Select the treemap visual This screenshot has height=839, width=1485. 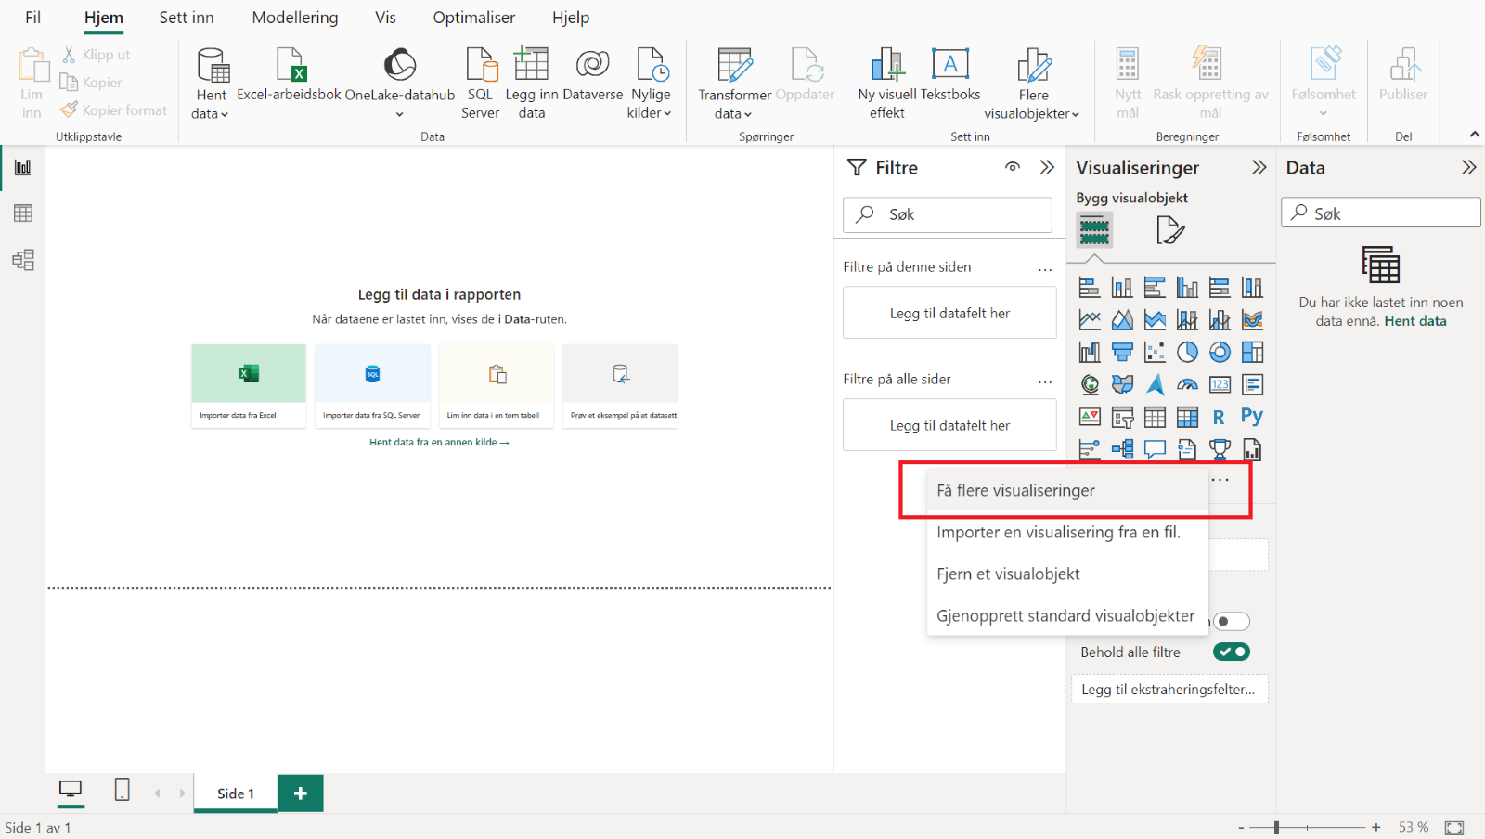pyautogui.click(x=1252, y=353)
